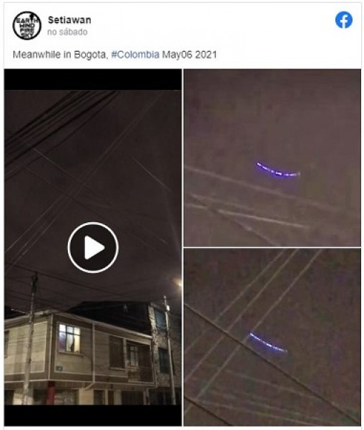Click the top black bar of the video
This screenshot has width=364, height=430.
tap(93, 80)
